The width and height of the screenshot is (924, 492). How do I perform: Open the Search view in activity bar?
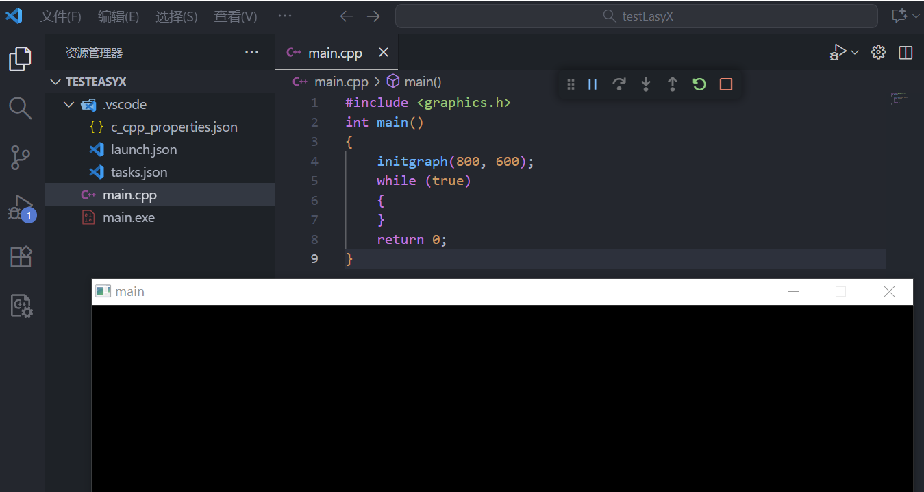(x=20, y=108)
